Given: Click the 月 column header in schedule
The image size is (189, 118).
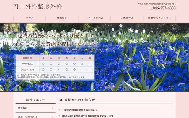Looking at the screenshot, I should pyautogui.click(x=43, y=58).
